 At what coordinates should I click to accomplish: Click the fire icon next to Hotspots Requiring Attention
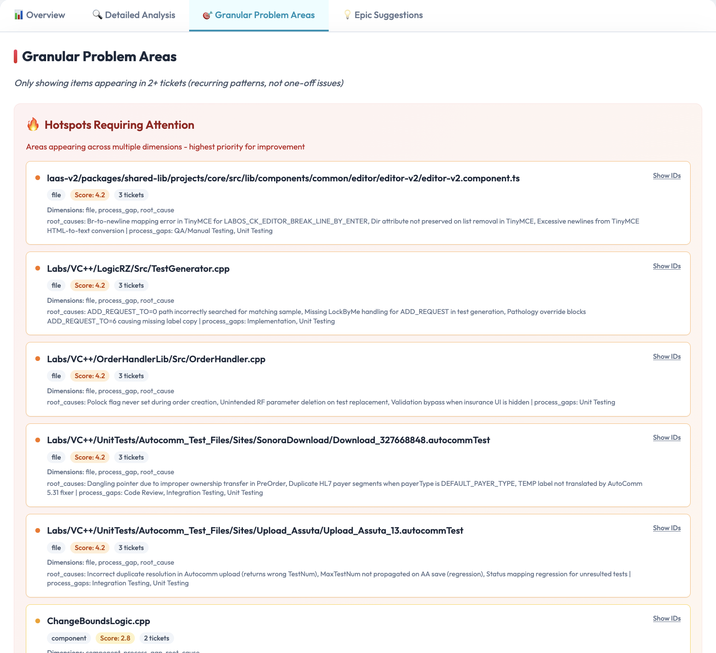pyautogui.click(x=32, y=125)
